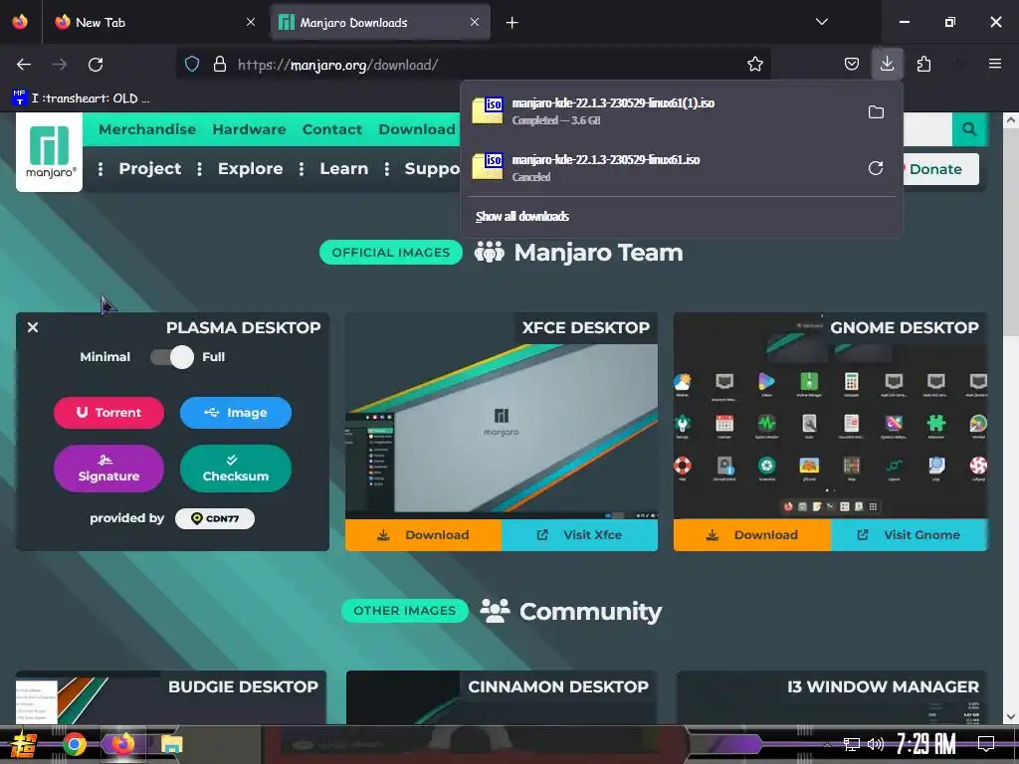This screenshot has height=764, width=1019.
Task: Show all downloads
Action: pyautogui.click(x=521, y=216)
